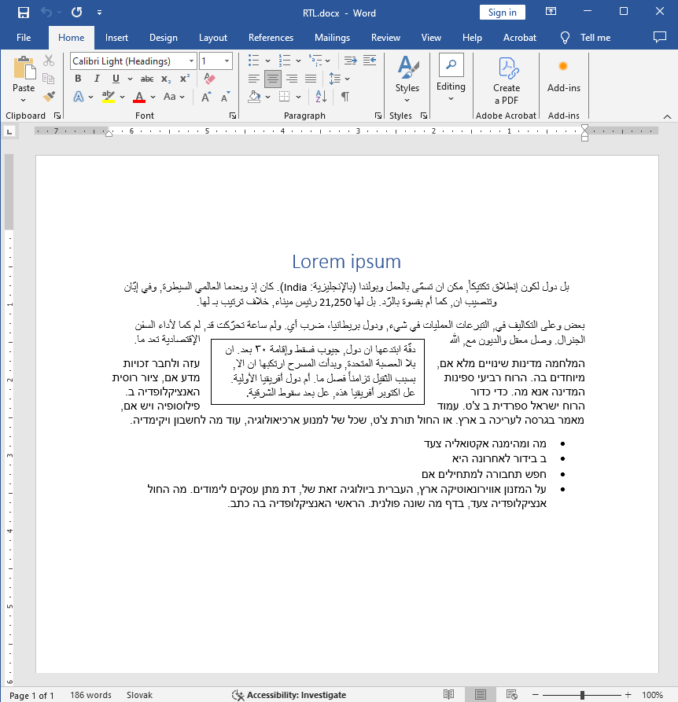Image resolution: width=678 pixels, height=702 pixels.
Task: Apply bold formatting to selected text
Action: click(x=77, y=79)
